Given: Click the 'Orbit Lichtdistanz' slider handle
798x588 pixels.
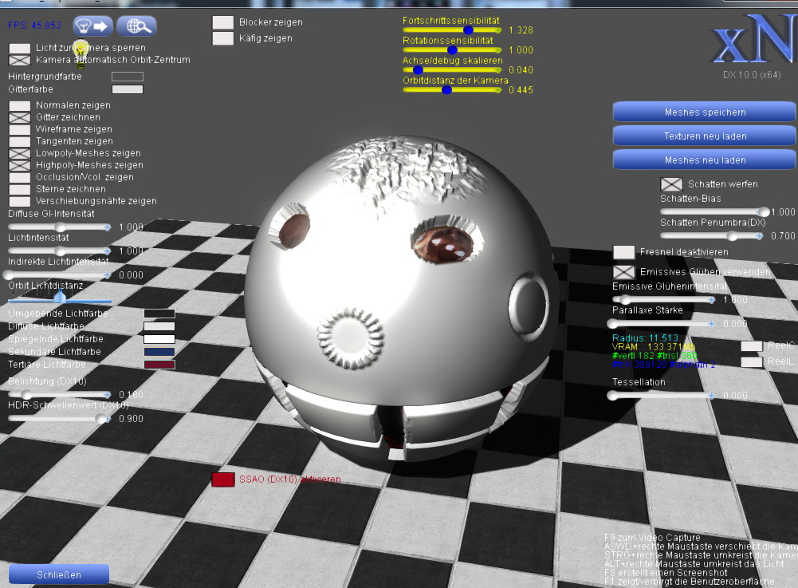Looking at the screenshot, I should coord(60,297).
